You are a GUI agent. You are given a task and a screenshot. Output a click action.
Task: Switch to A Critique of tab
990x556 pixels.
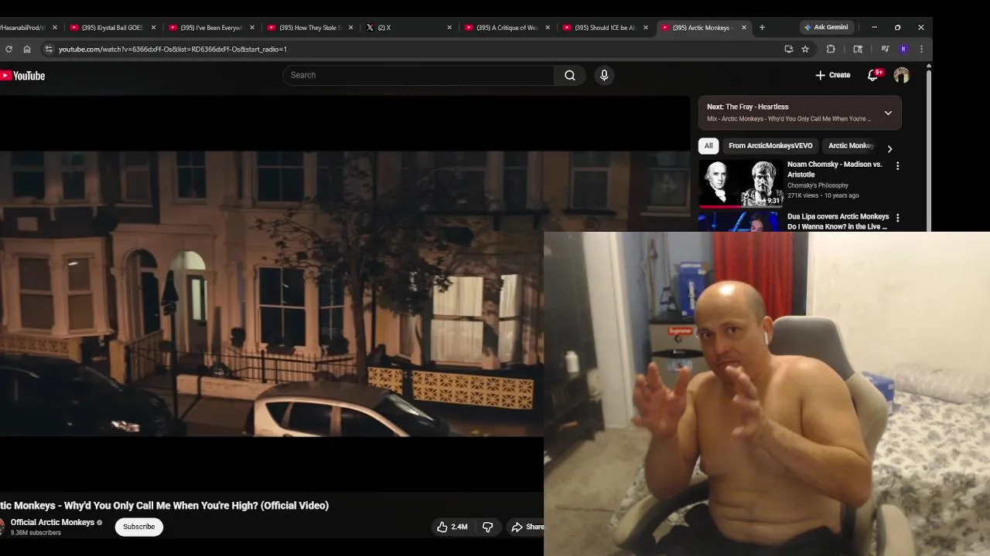tap(507, 27)
